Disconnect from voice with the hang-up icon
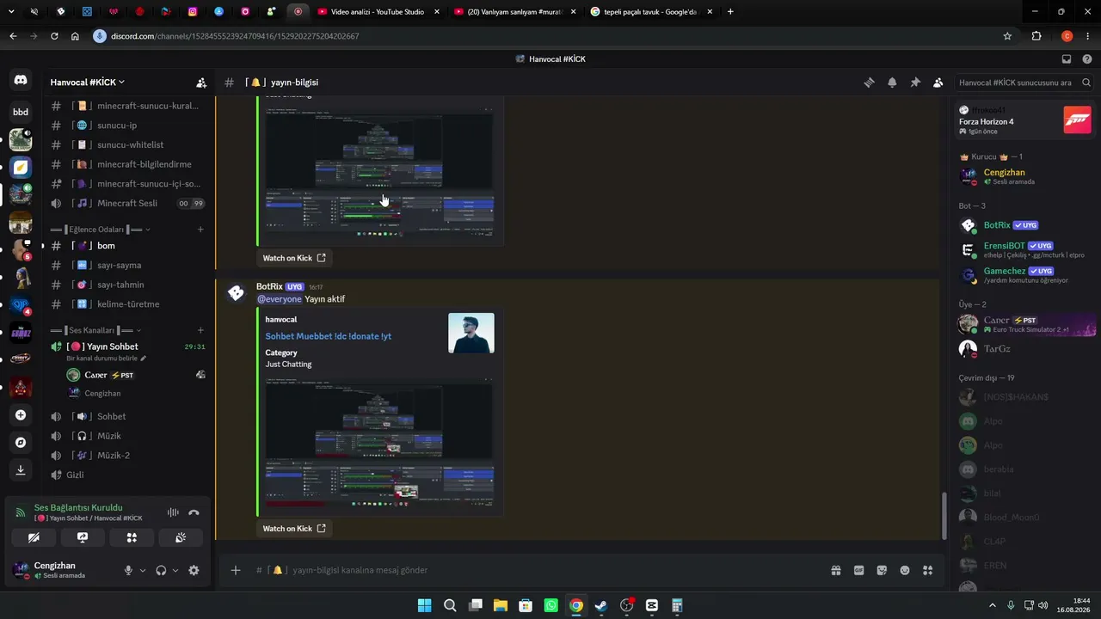Image resolution: width=1101 pixels, height=619 pixels. [x=194, y=512]
